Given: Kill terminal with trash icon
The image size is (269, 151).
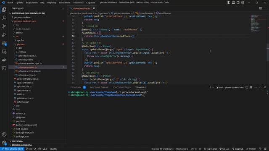Looking at the screenshot, I should pyautogui.click(x=251, y=87).
